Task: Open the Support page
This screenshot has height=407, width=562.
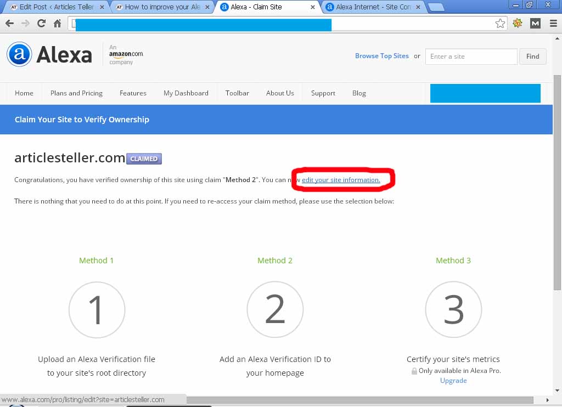Action: click(x=323, y=93)
